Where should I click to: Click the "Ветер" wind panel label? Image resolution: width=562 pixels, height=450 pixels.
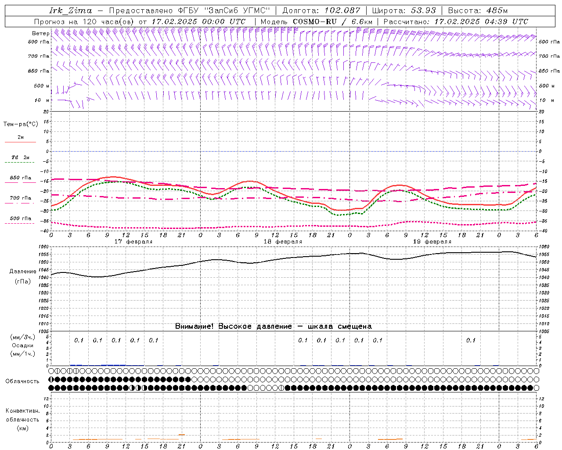[40, 33]
